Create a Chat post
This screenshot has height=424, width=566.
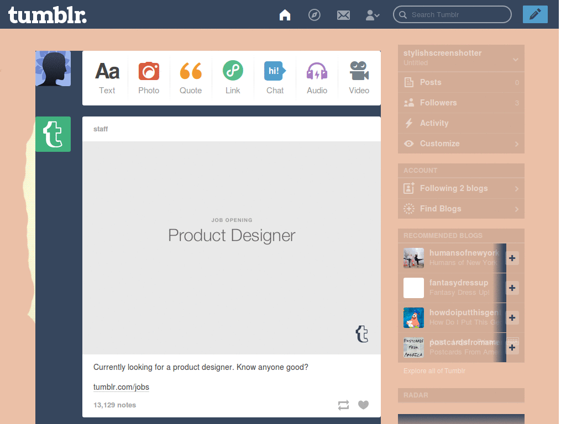coord(275,78)
